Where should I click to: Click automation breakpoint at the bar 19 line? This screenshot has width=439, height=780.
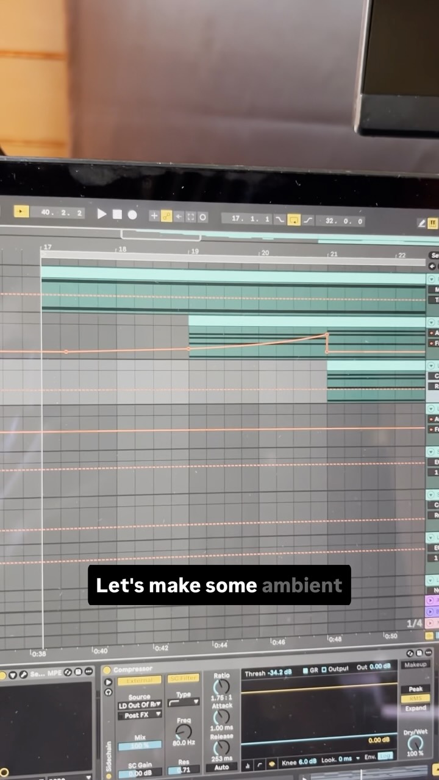pos(188,349)
